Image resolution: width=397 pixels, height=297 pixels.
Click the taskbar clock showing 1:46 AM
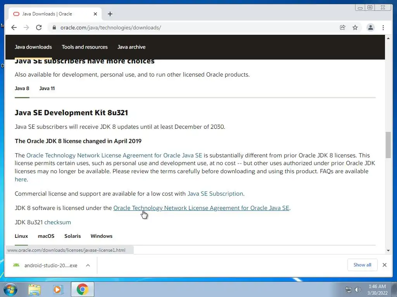(377, 290)
